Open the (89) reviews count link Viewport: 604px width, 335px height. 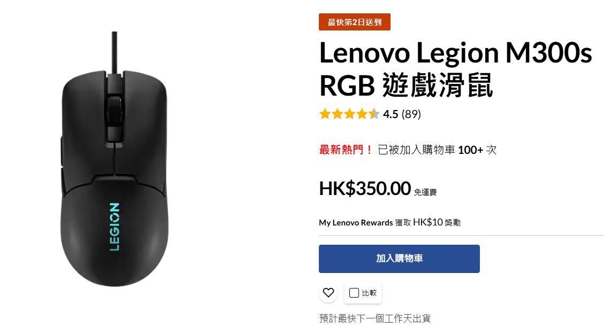(x=411, y=114)
